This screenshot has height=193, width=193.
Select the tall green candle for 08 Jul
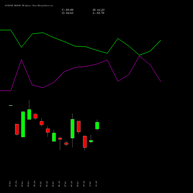[x=73, y=129]
